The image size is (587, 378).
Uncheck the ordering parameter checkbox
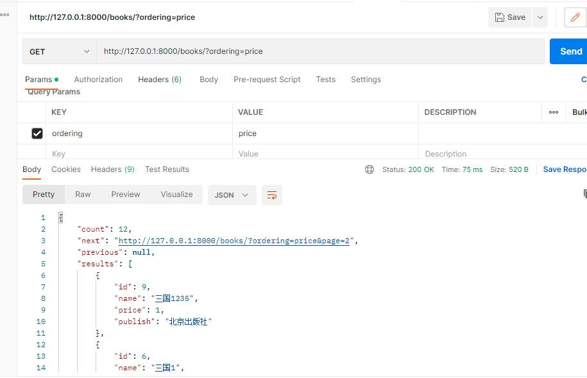[37, 133]
